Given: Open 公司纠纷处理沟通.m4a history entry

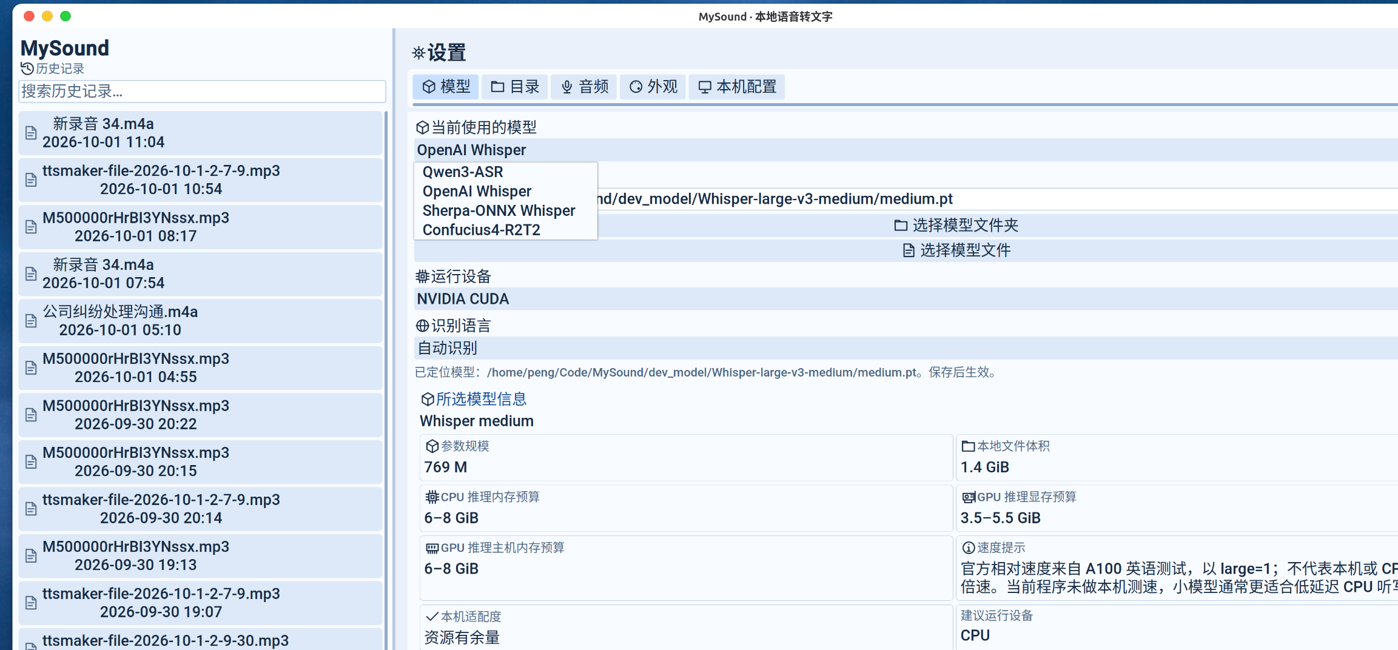Looking at the screenshot, I should click(201, 321).
